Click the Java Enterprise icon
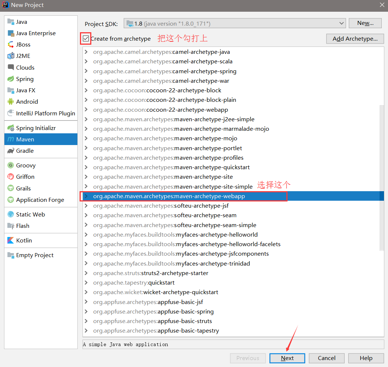 11,33
